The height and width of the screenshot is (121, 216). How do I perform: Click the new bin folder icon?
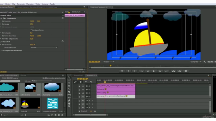pyautogui.click(x=55, y=115)
